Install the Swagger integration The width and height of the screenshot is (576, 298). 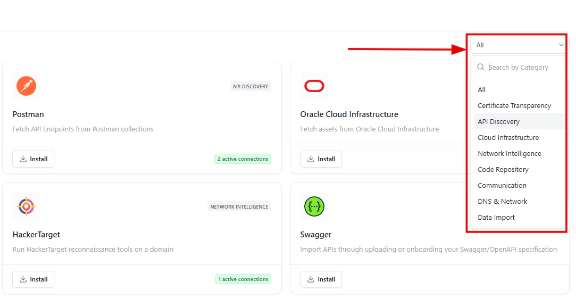(321, 279)
